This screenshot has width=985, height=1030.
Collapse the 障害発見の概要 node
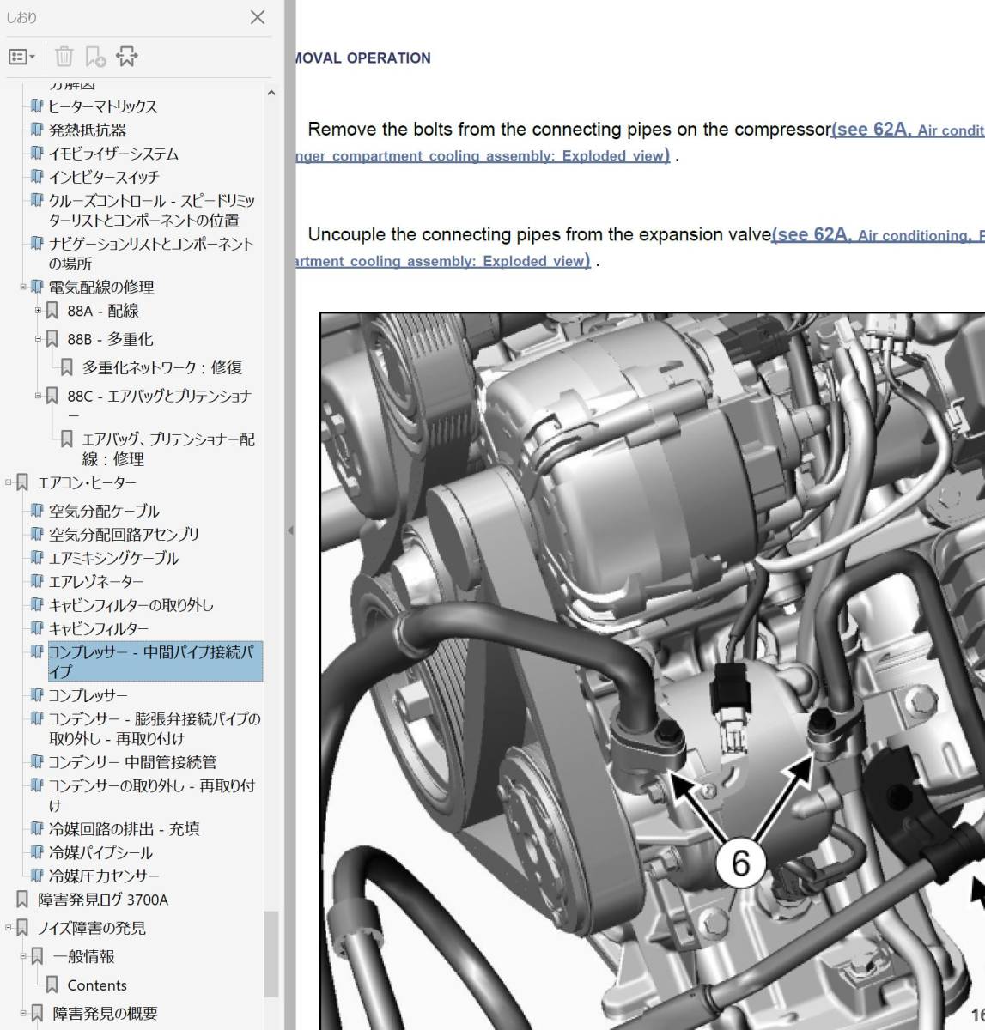click(23, 1013)
